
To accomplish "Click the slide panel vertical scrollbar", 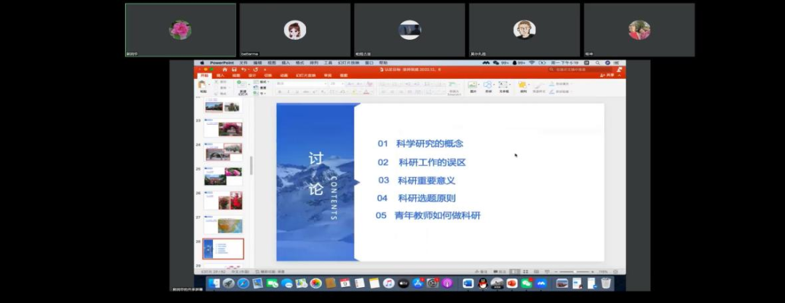I will pos(251,165).
